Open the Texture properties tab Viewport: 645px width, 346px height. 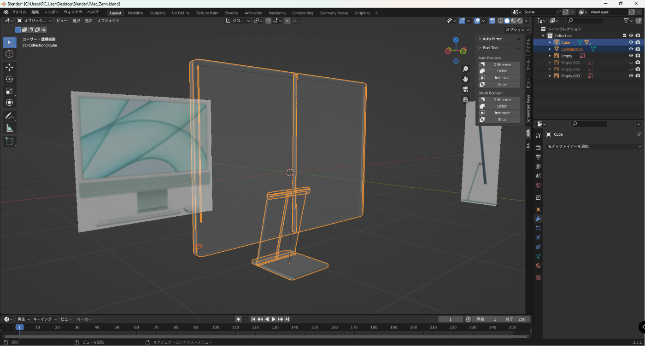coord(538,278)
